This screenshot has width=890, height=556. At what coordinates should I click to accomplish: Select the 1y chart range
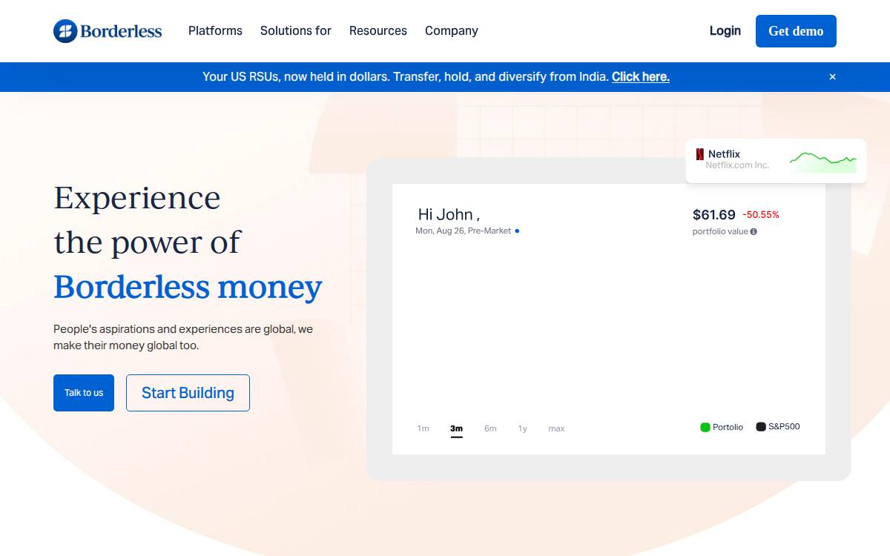coord(523,428)
